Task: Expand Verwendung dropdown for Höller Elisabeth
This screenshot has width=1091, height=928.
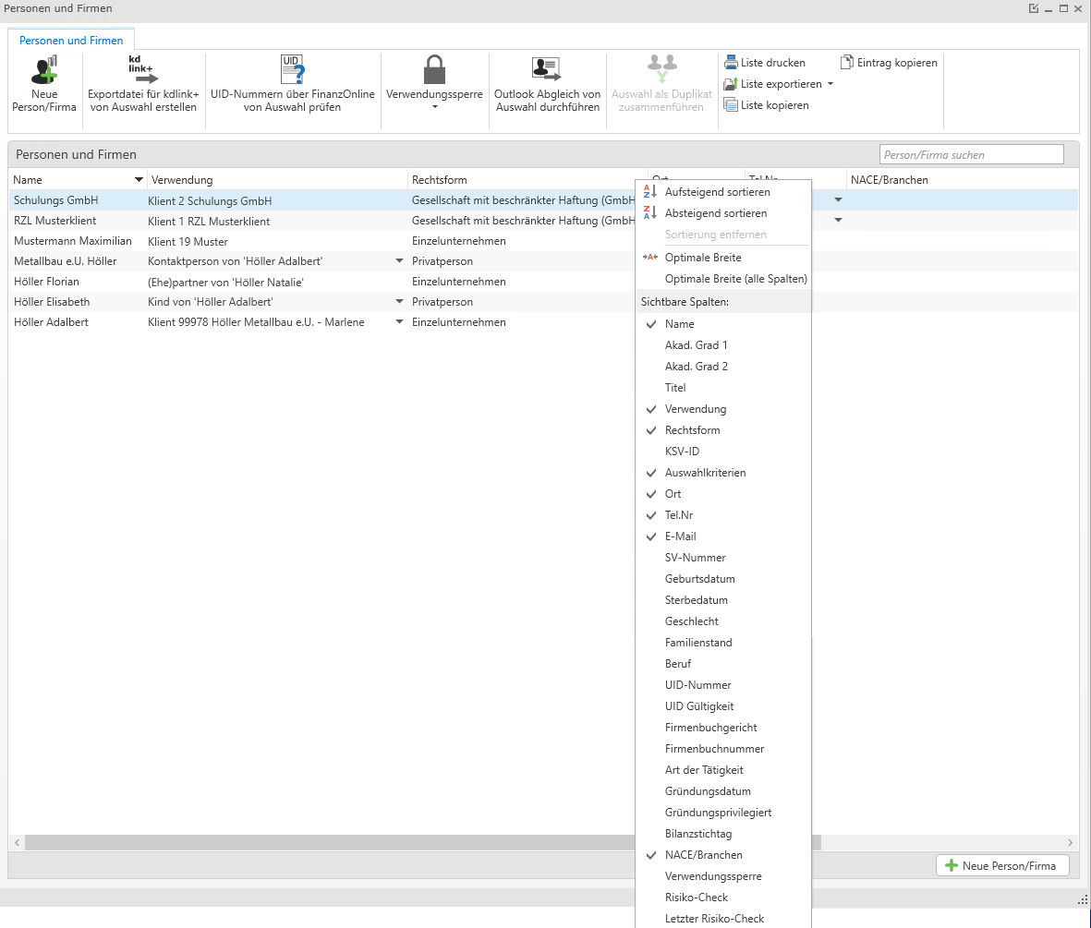Action: click(x=399, y=302)
